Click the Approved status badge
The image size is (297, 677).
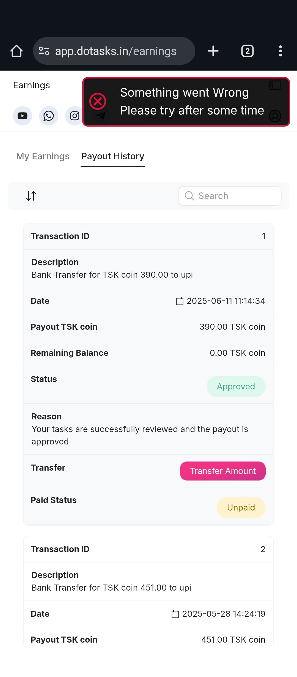(x=236, y=386)
